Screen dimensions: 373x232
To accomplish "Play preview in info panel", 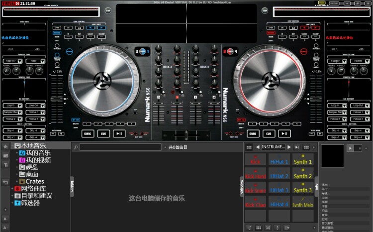I will click(x=350, y=148).
